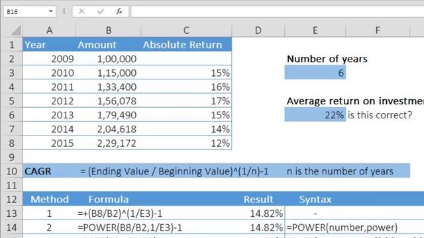Click the =POWER(number,power) syntax cell
The width and height of the screenshot is (424, 238).
342,227
